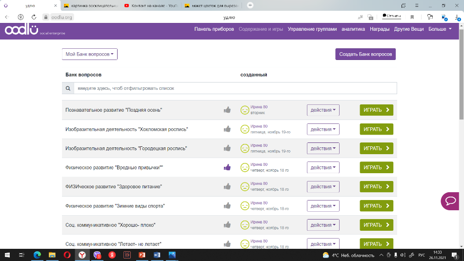The image size is (464, 261).
Task: Expand the "Больше" navigation menu
Action: tap(440, 29)
